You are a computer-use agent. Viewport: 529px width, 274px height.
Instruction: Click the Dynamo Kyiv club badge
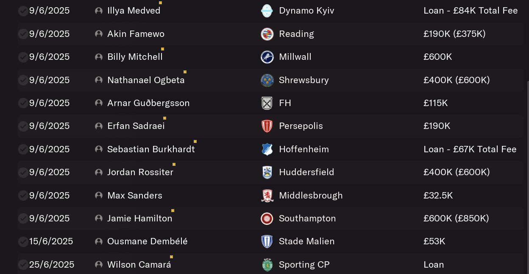click(x=267, y=11)
